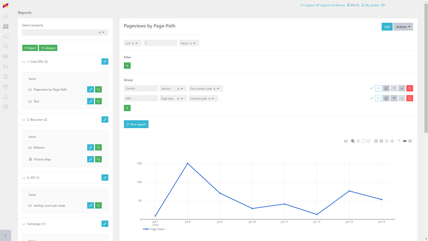The height and width of the screenshot is (241, 428).
Task: Open the megaphone campaigns sidebar icon
Action: 6,36
